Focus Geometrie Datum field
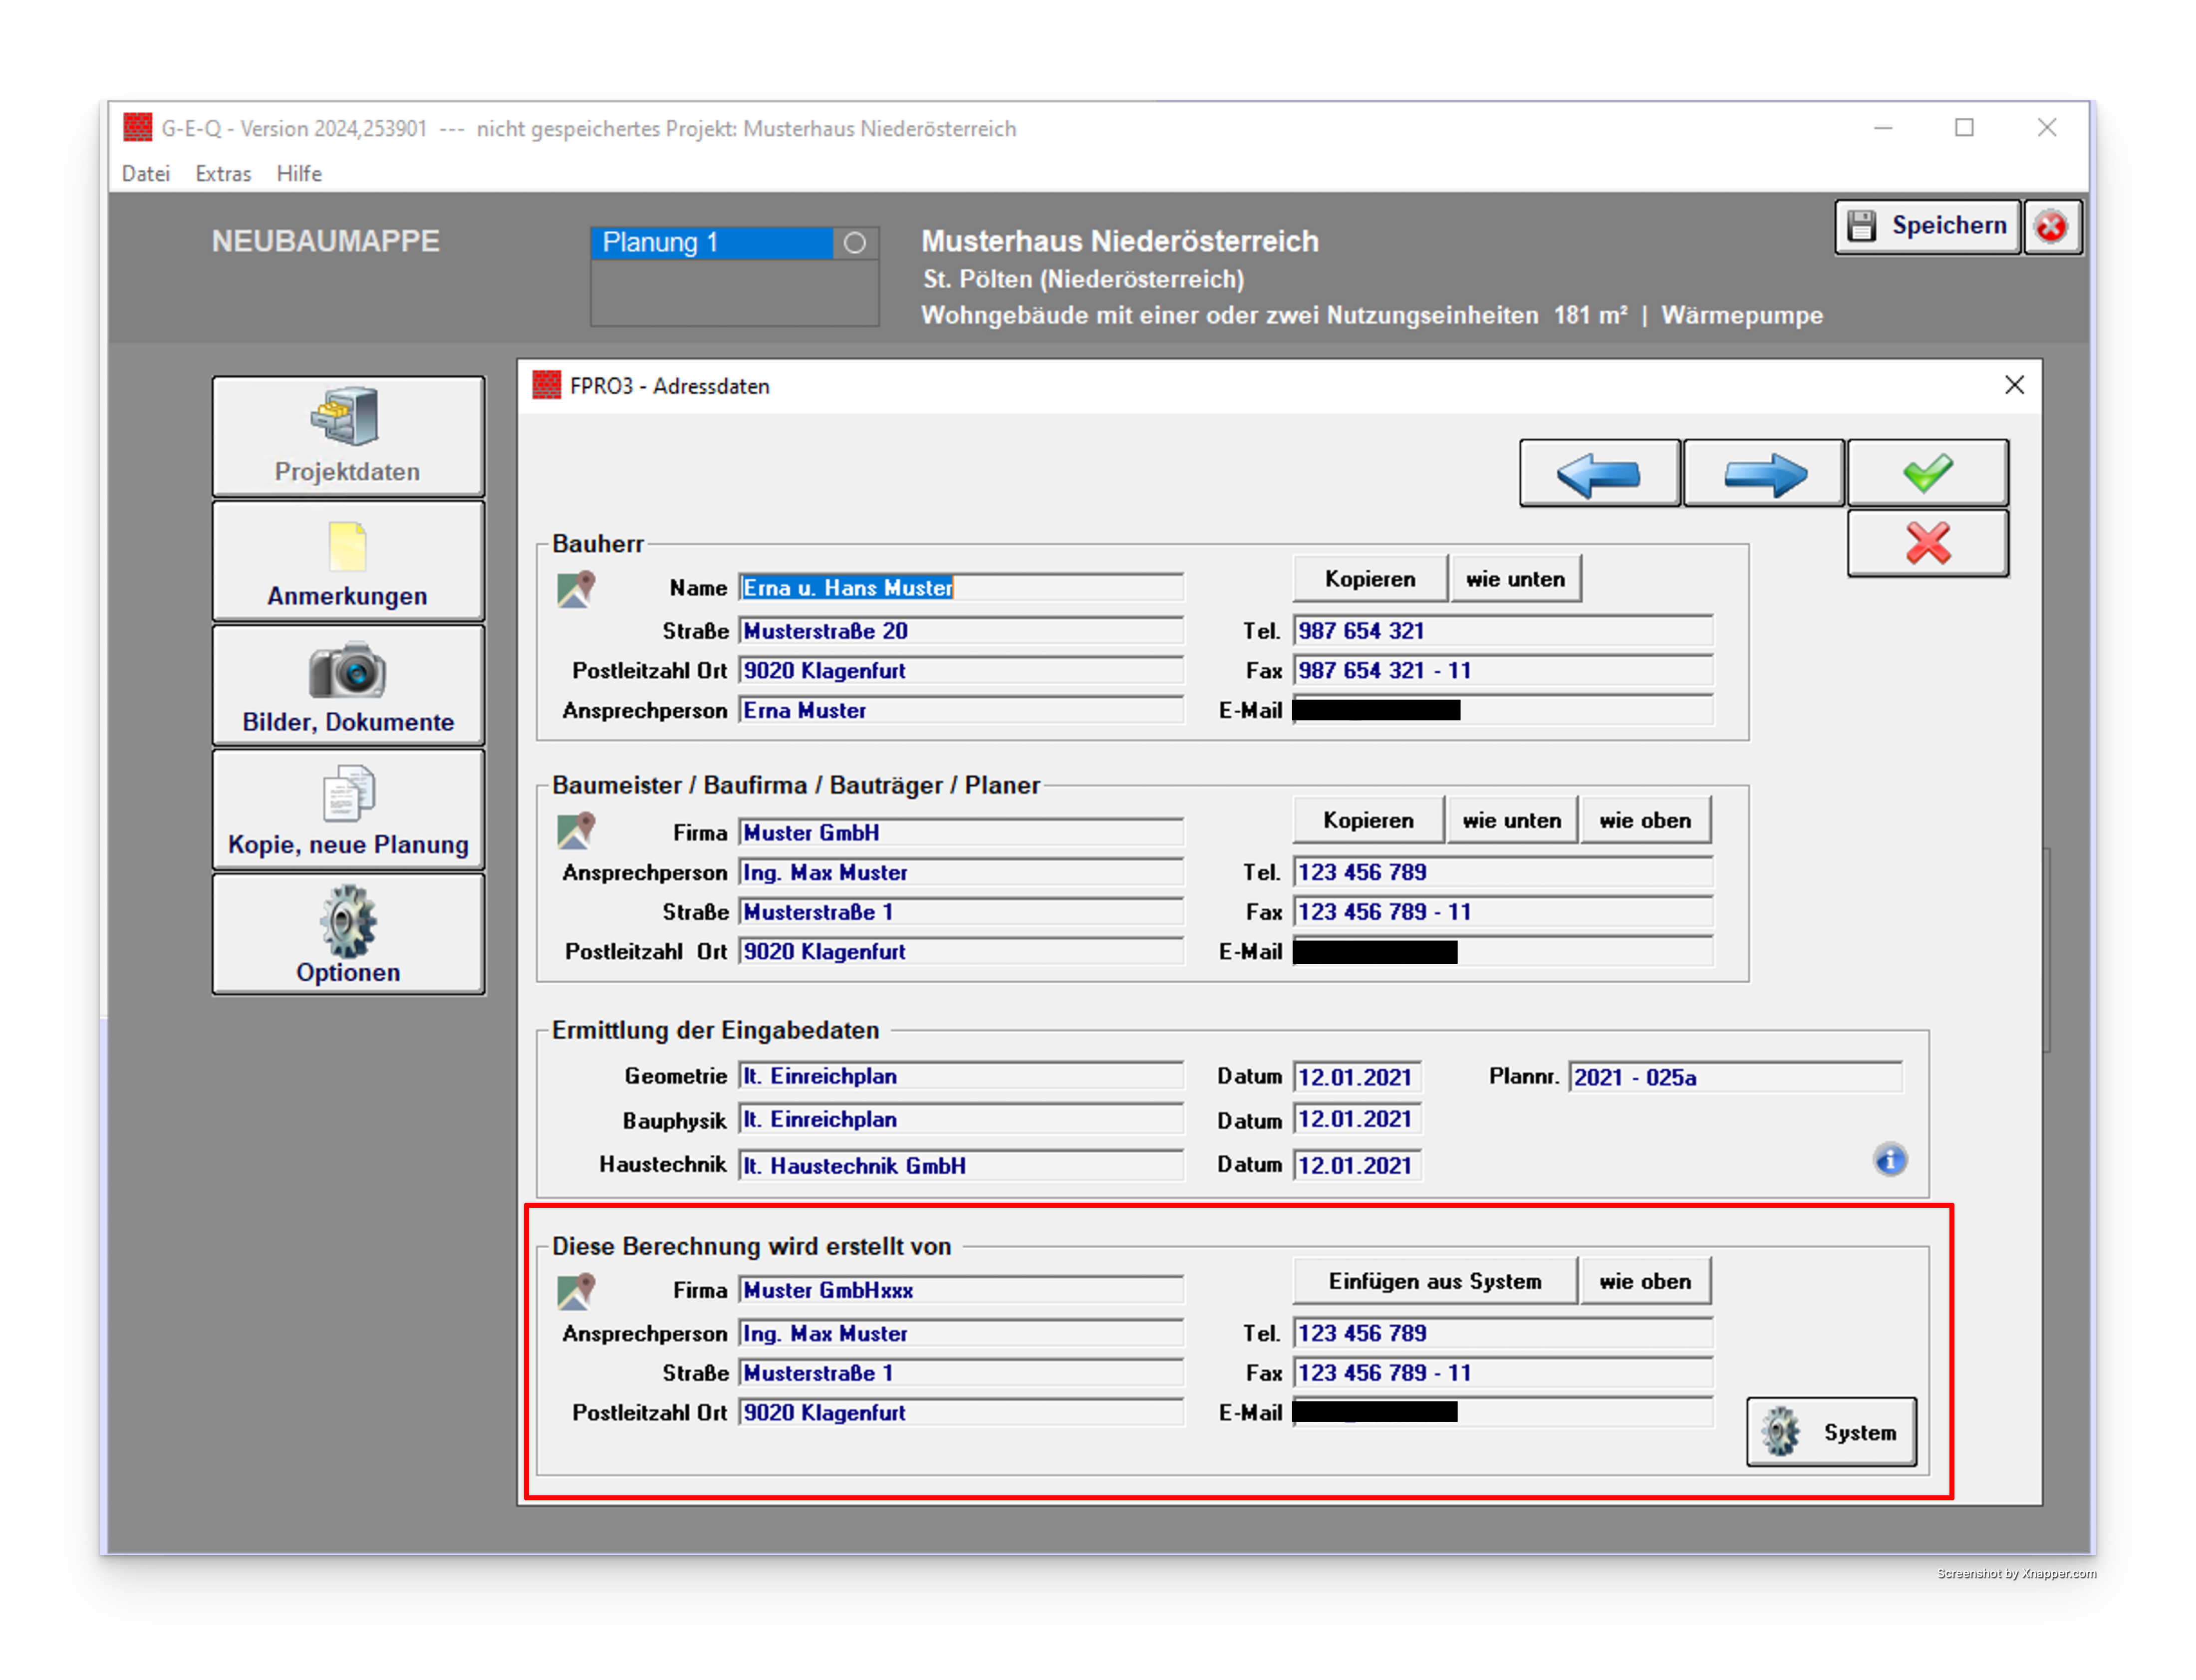This screenshot has width=2196, height=1680. coord(1357,1077)
